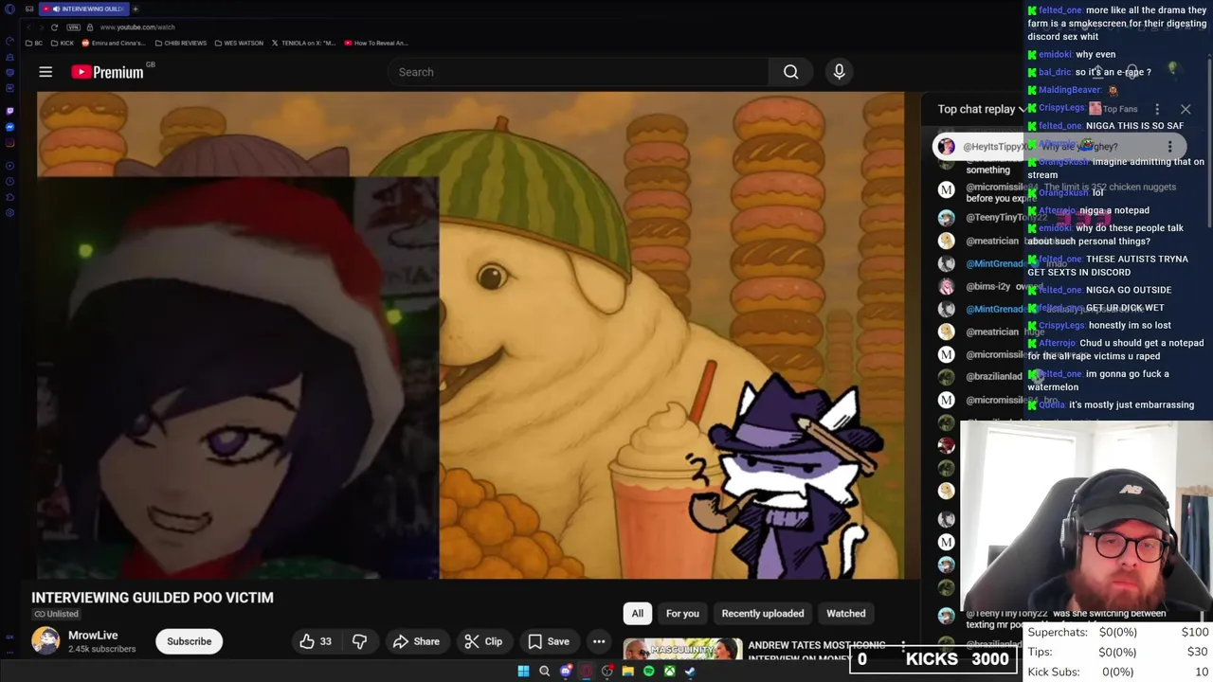Viewport: 1213px width, 682px height.
Task: Open the WES WATSON bookmarks folder
Action: pyautogui.click(x=239, y=43)
